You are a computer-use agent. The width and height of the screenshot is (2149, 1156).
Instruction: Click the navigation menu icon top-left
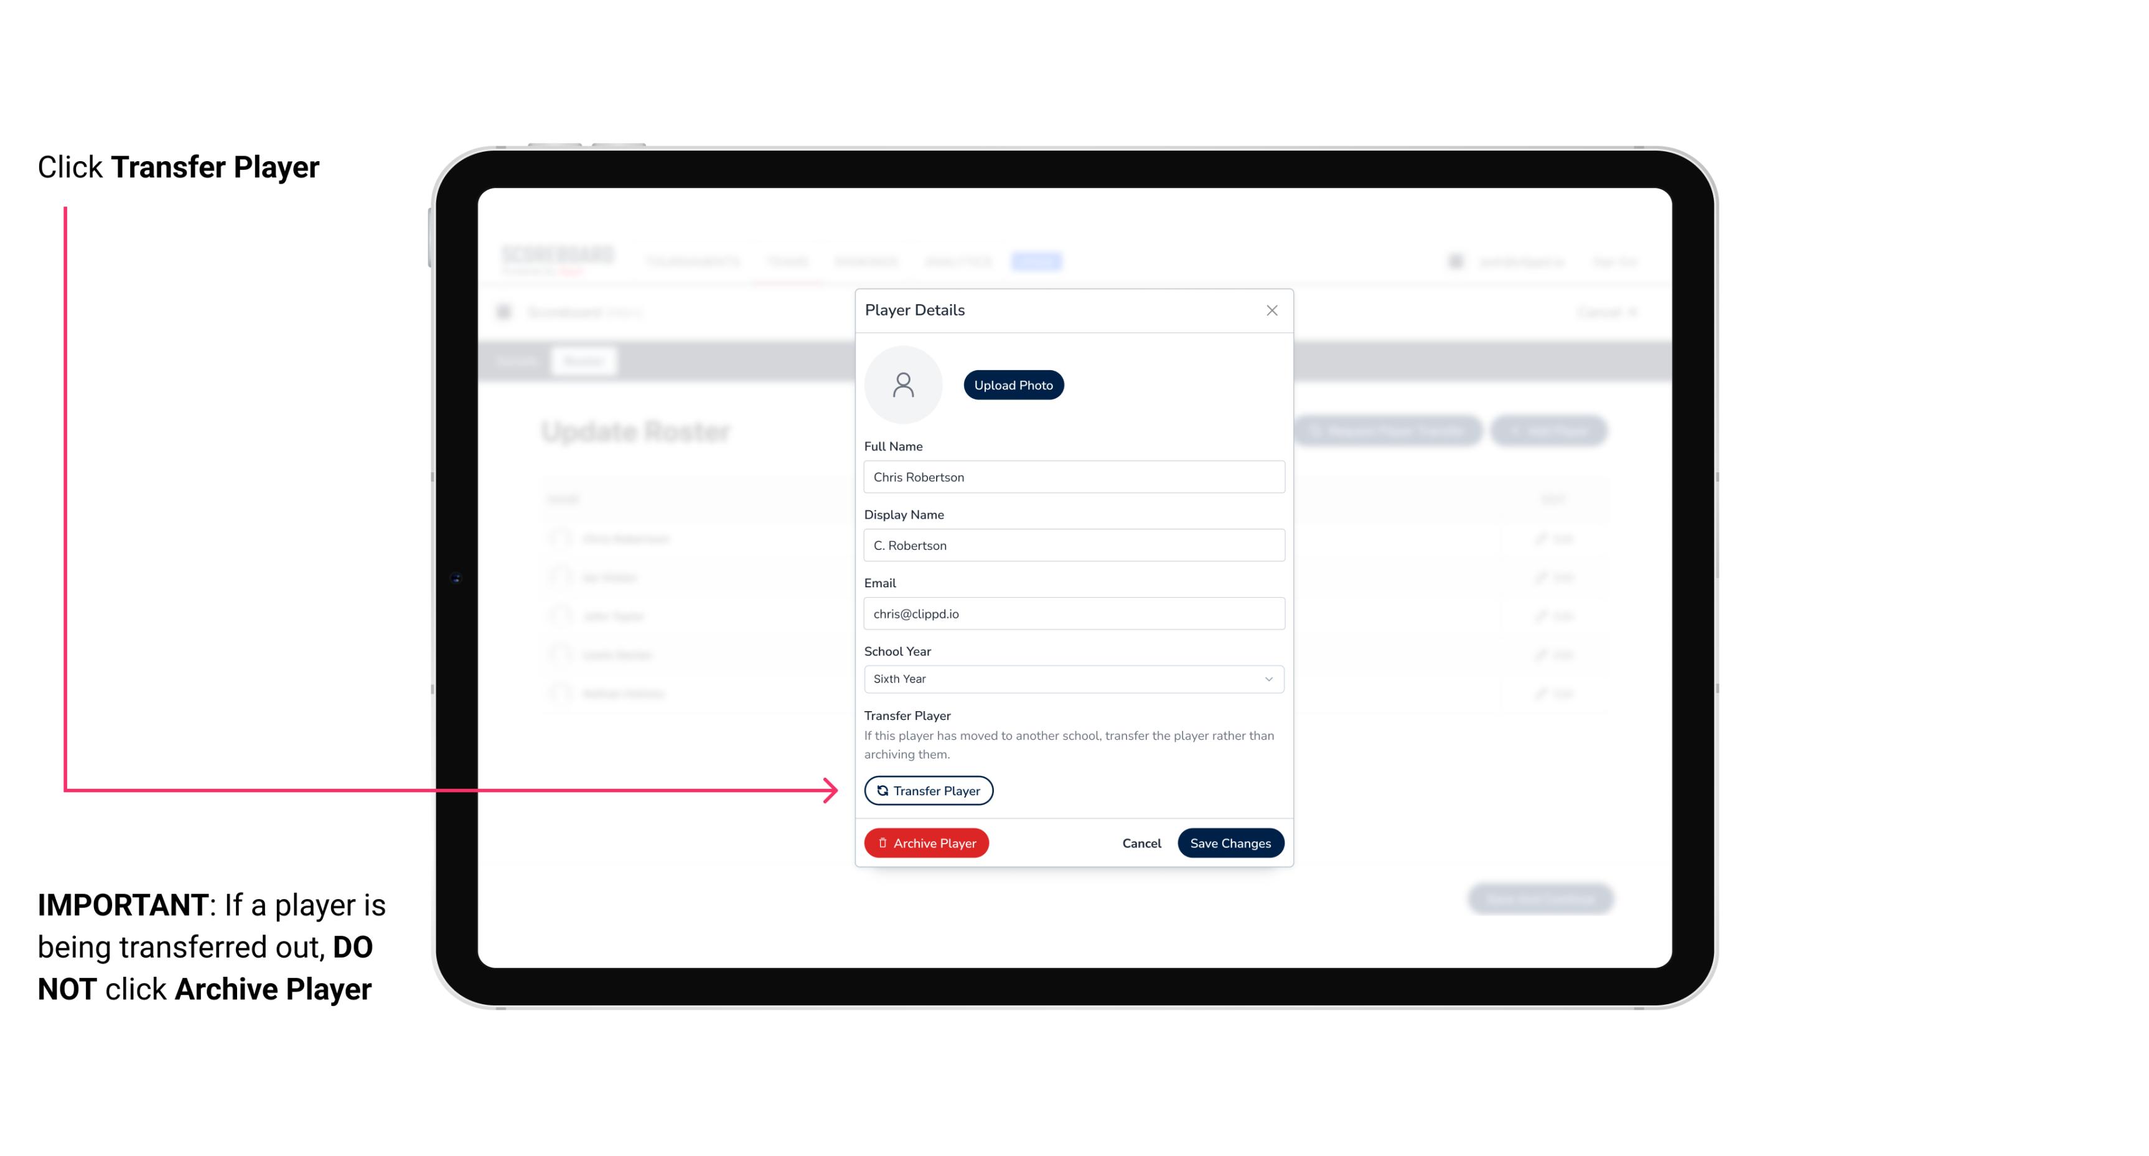click(x=508, y=312)
